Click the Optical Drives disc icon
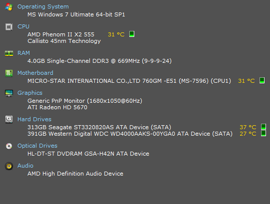 [x=9, y=146]
